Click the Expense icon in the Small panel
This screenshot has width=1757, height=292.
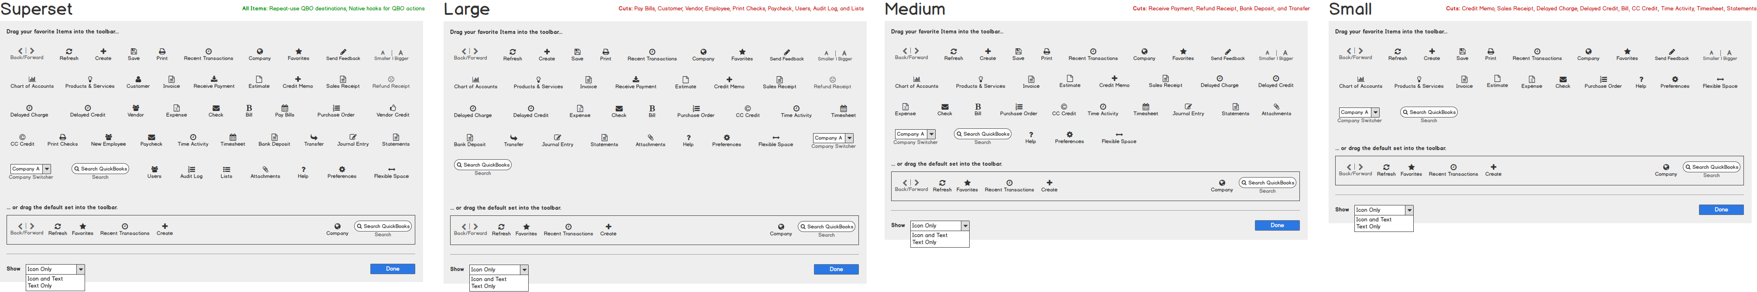click(1531, 79)
